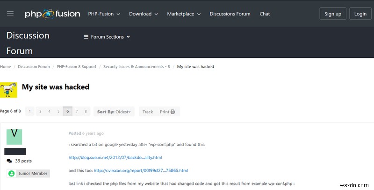The width and height of the screenshot is (374, 190).
Task: Expand the Download dropdown menu
Action: coord(144,14)
